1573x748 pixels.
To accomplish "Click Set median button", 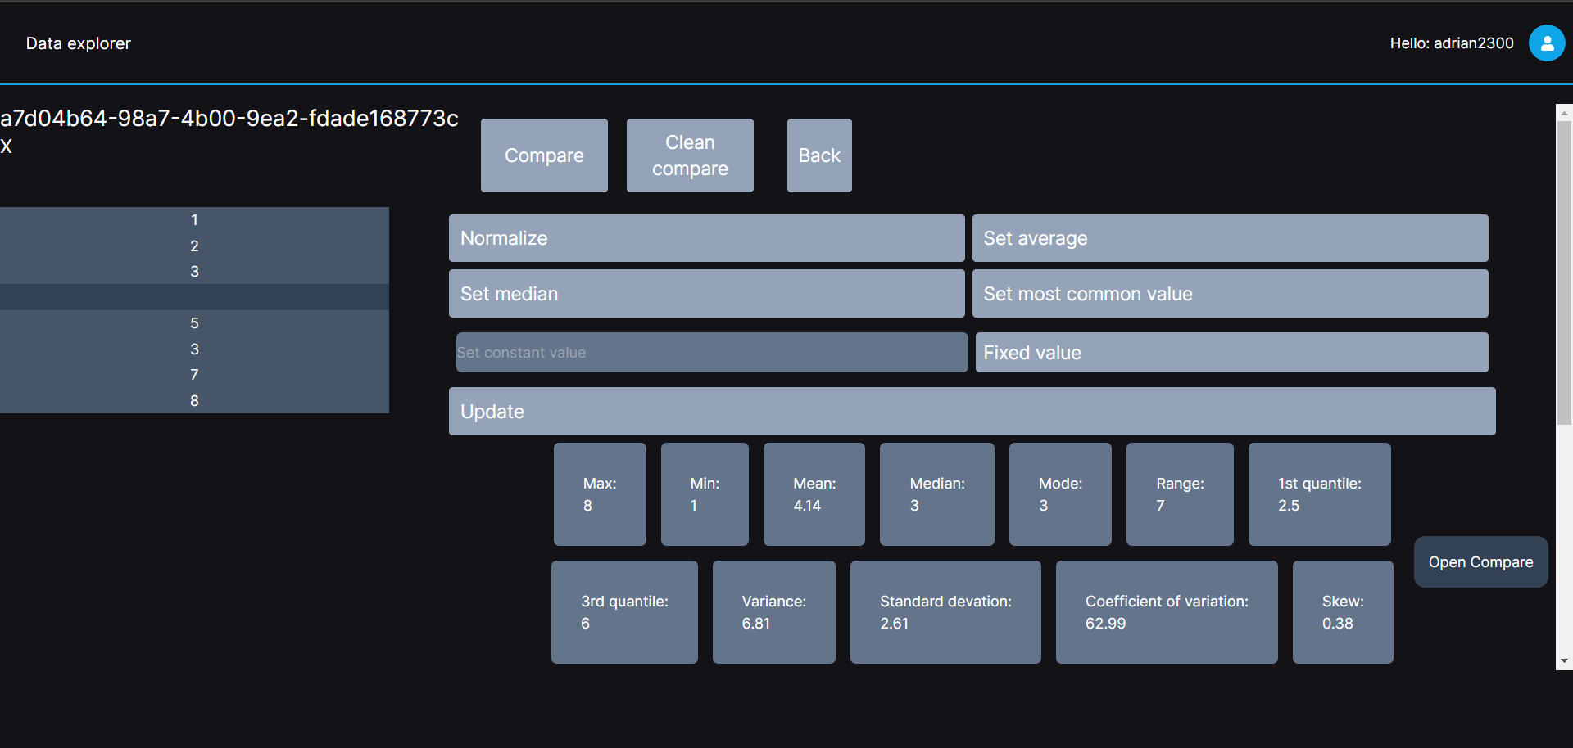I will coord(706,294).
